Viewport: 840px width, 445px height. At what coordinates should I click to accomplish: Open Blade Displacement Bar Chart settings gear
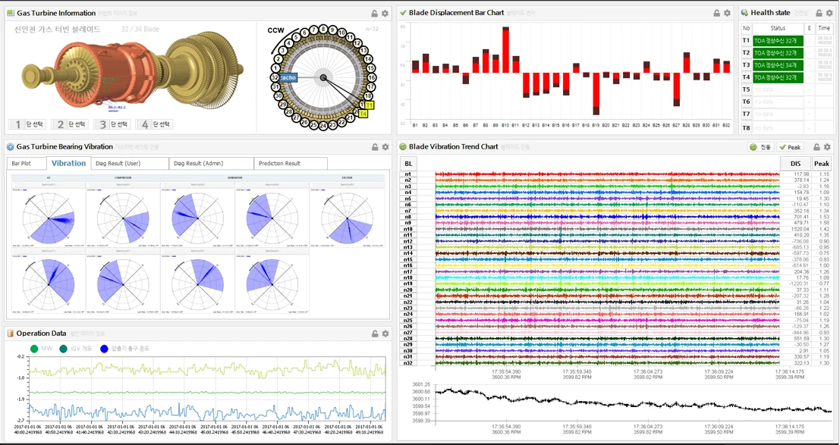pyautogui.click(x=727, y=13)
